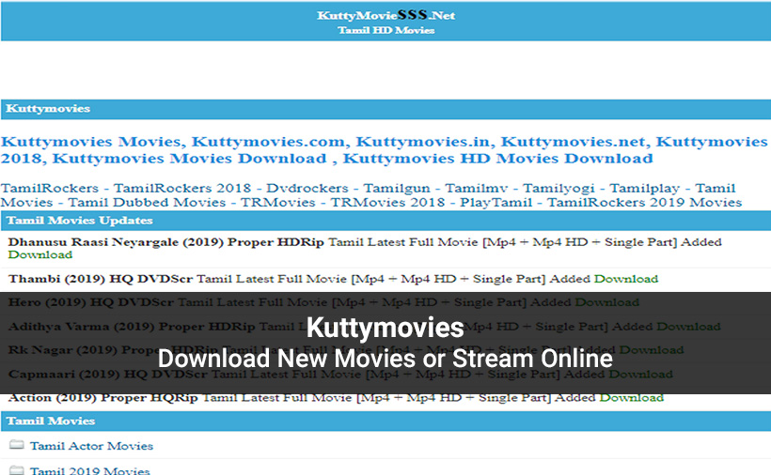
Task: Open the Tamil Actor Movies link
Action: [x=91, y=446]
